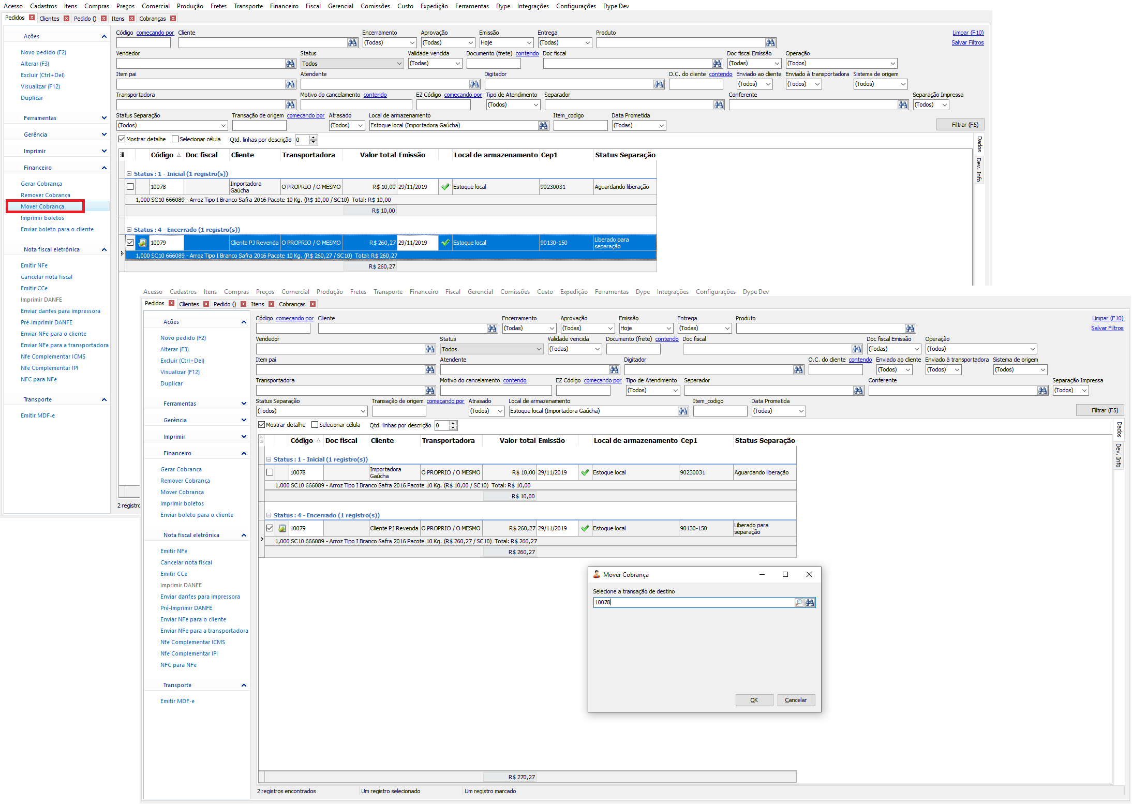
Task: Close the Pedidos tab in upper window
Action: pyautogui.click(x=32, y=18)
